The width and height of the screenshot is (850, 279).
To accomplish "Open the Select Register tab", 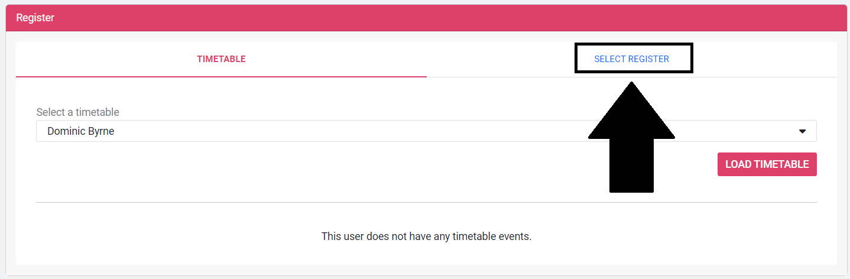I will click(x=631, y=59).
